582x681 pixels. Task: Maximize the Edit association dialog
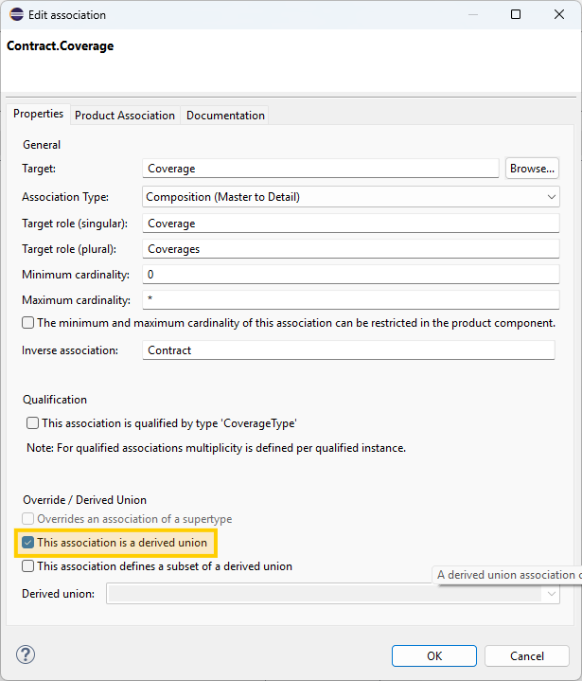[x=516, y=15]
